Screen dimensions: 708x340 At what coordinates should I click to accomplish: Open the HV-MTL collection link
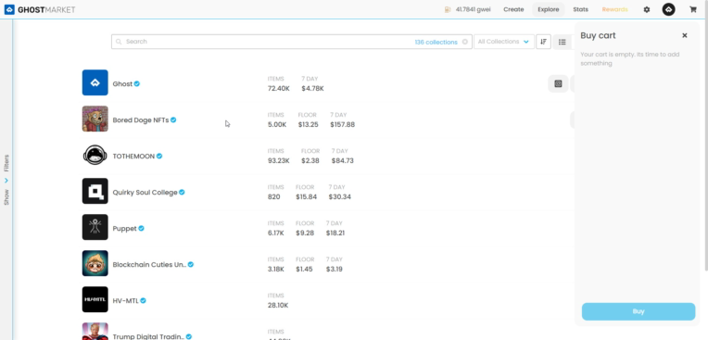[125, 301]
